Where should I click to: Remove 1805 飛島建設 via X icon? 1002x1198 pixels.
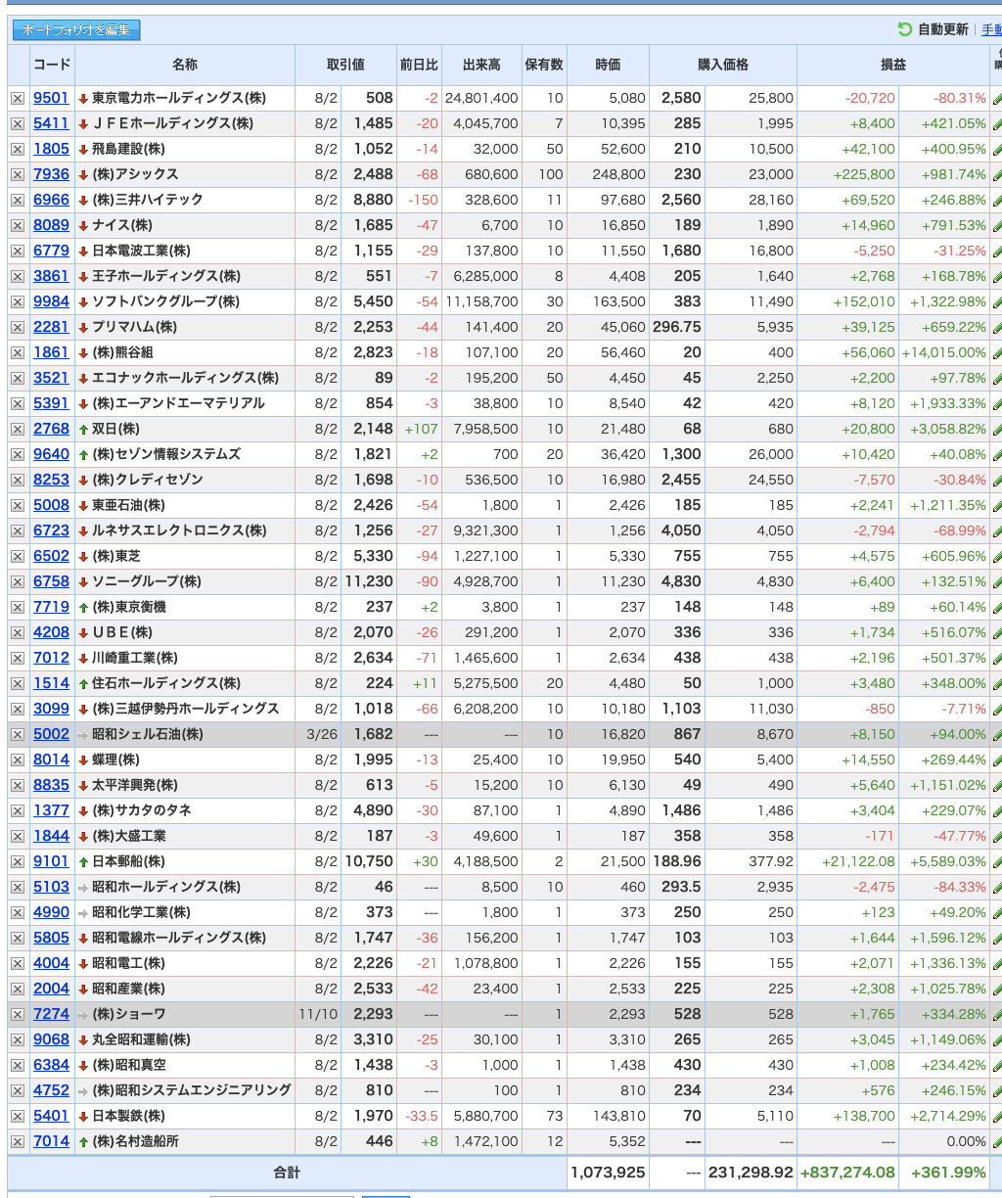(x=18, y=149)
